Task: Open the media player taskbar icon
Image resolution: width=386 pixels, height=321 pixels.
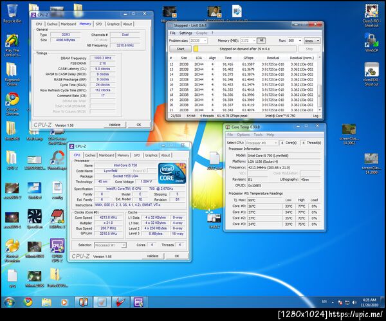Action: tap(64, 302)
